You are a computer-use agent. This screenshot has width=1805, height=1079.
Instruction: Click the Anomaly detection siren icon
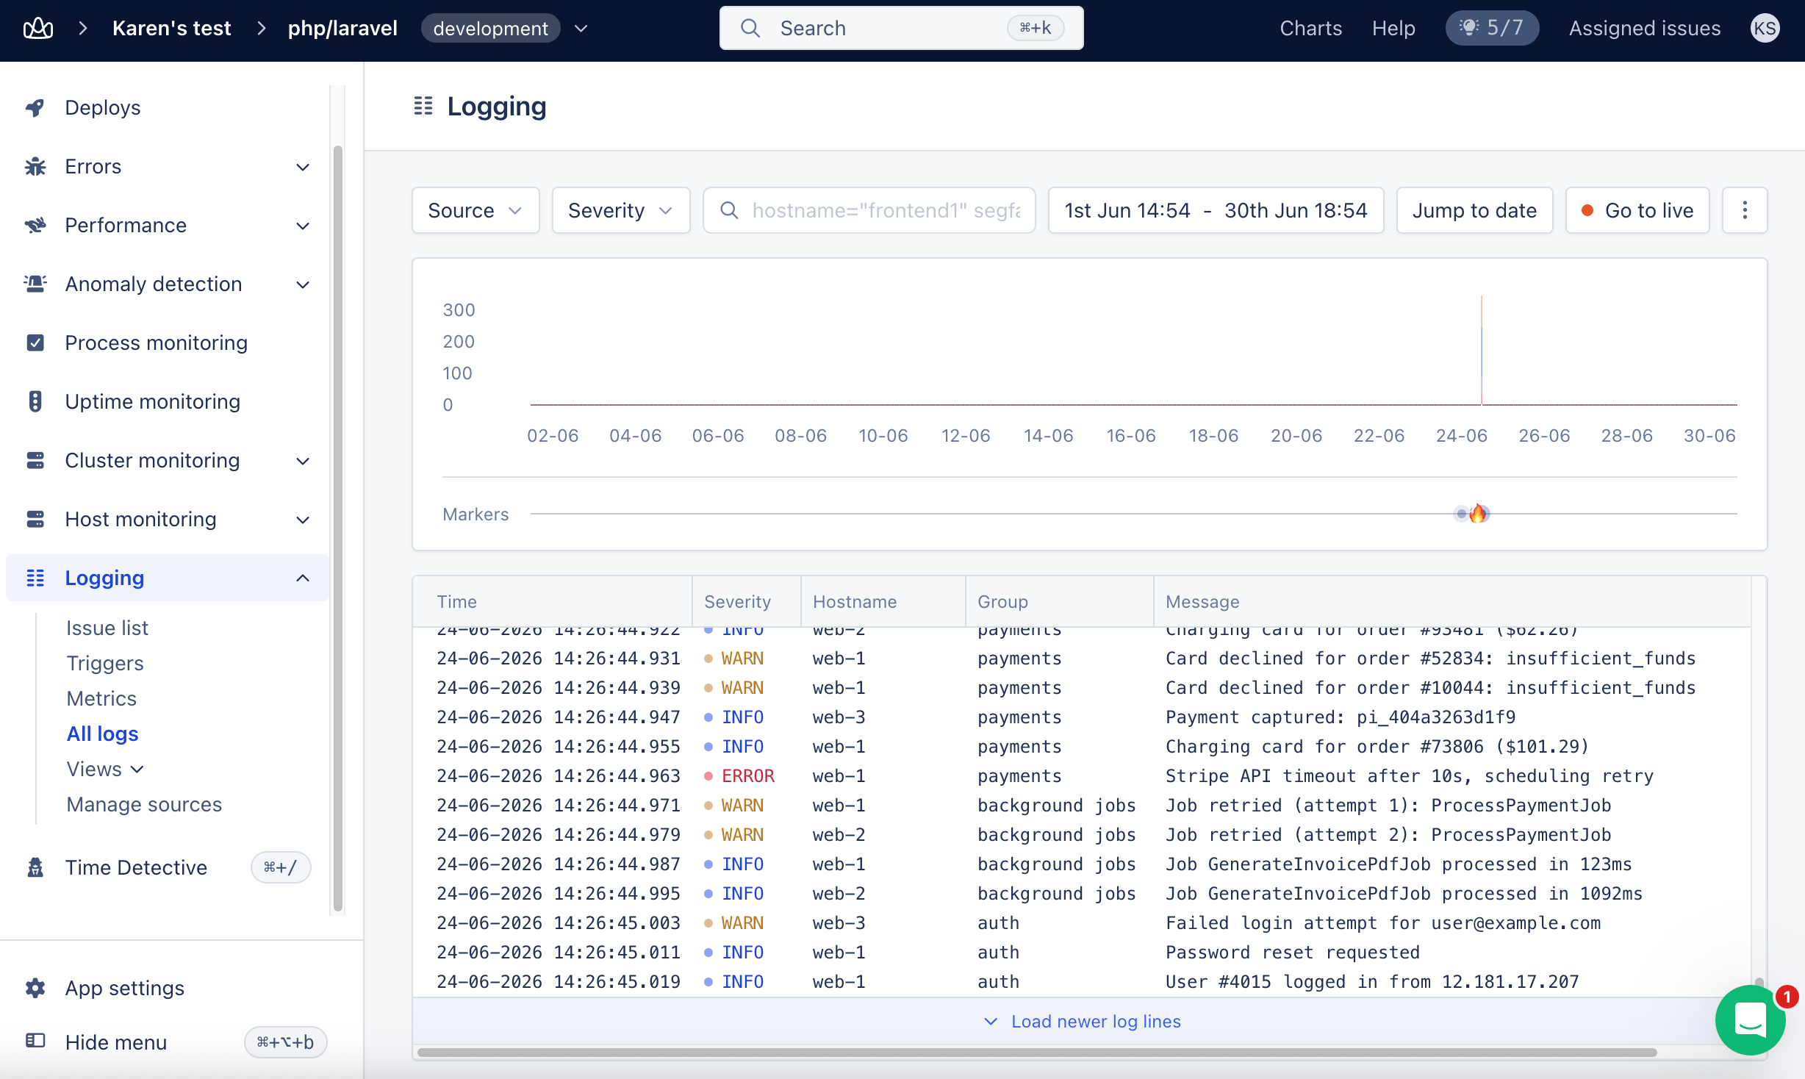click(35, 284)
